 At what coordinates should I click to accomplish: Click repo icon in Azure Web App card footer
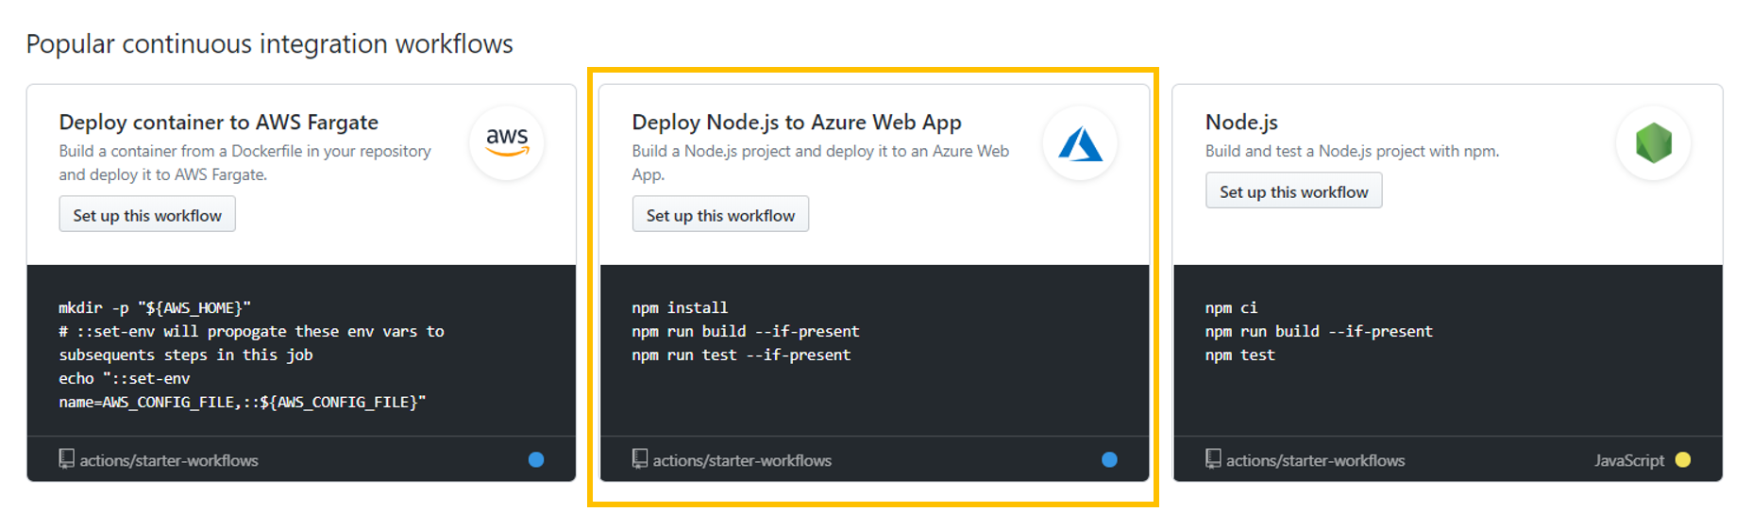click(639, 459)
